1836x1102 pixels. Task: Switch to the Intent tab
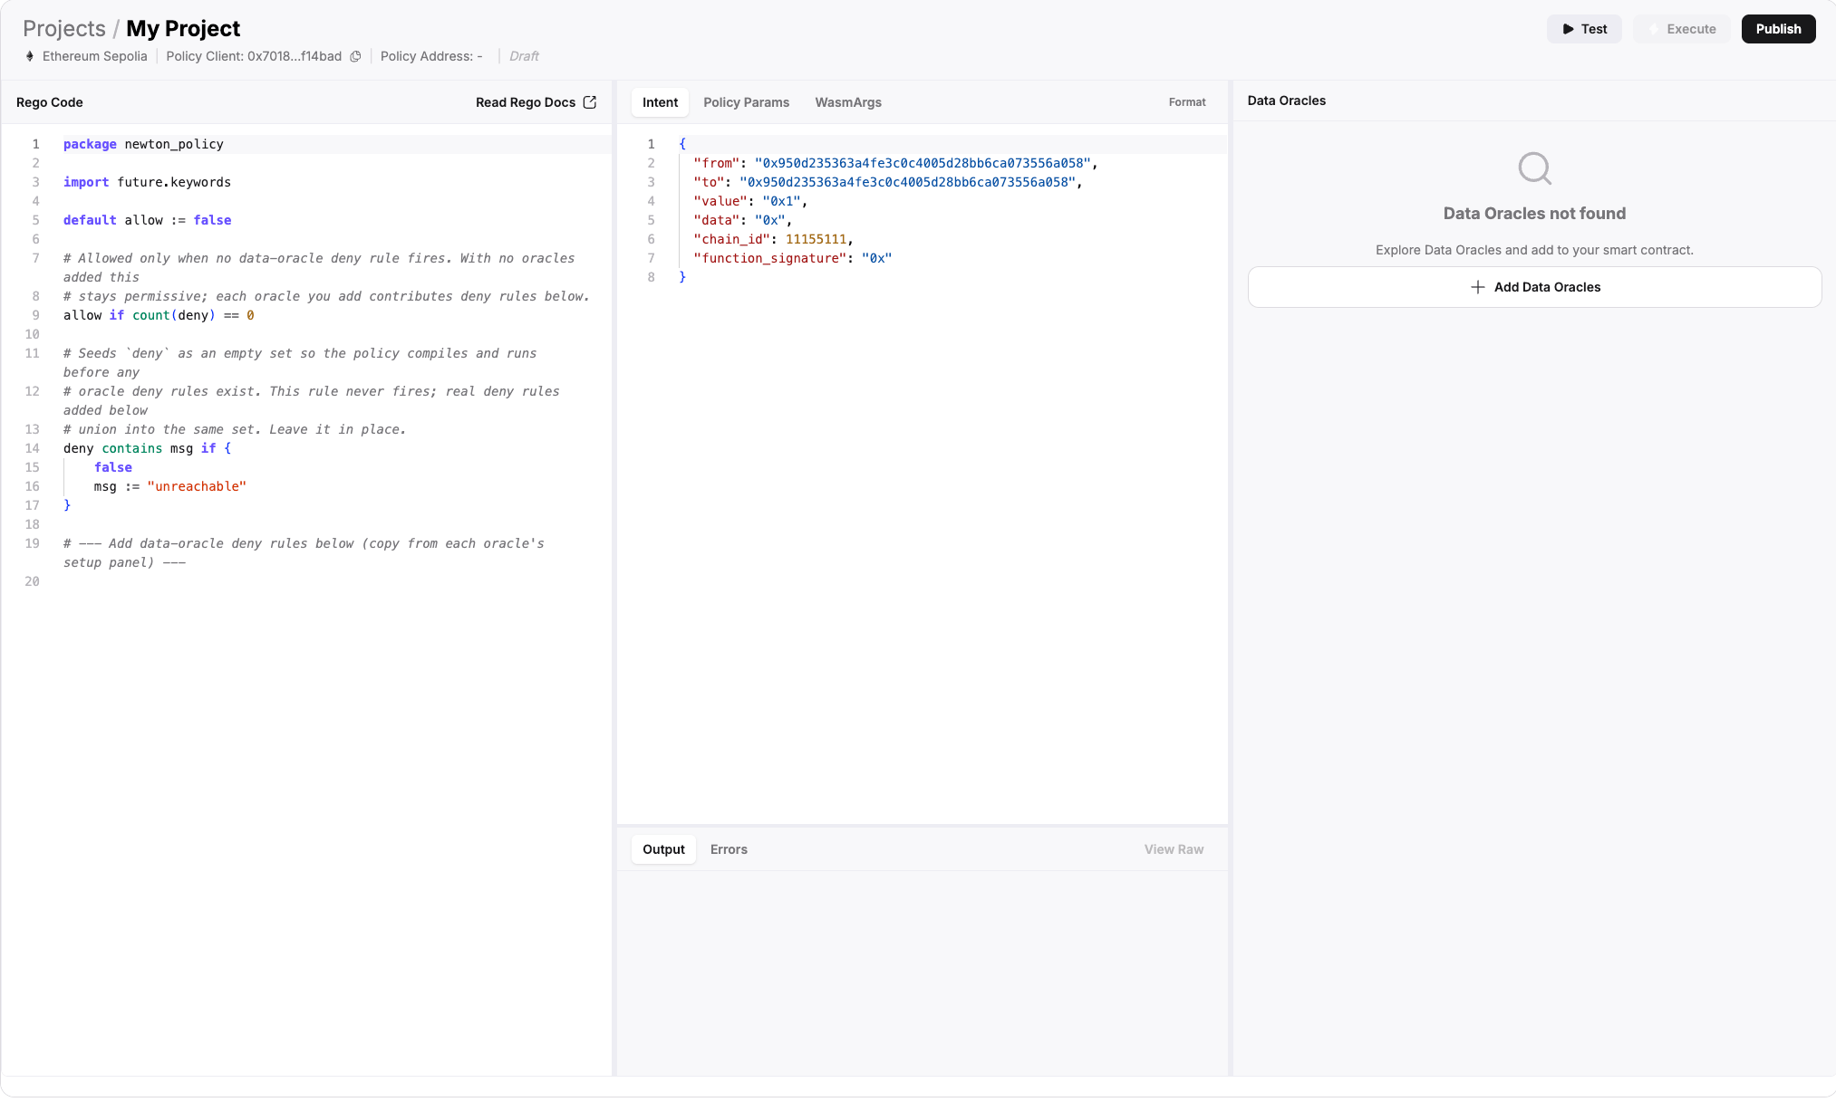coord(660,102)
